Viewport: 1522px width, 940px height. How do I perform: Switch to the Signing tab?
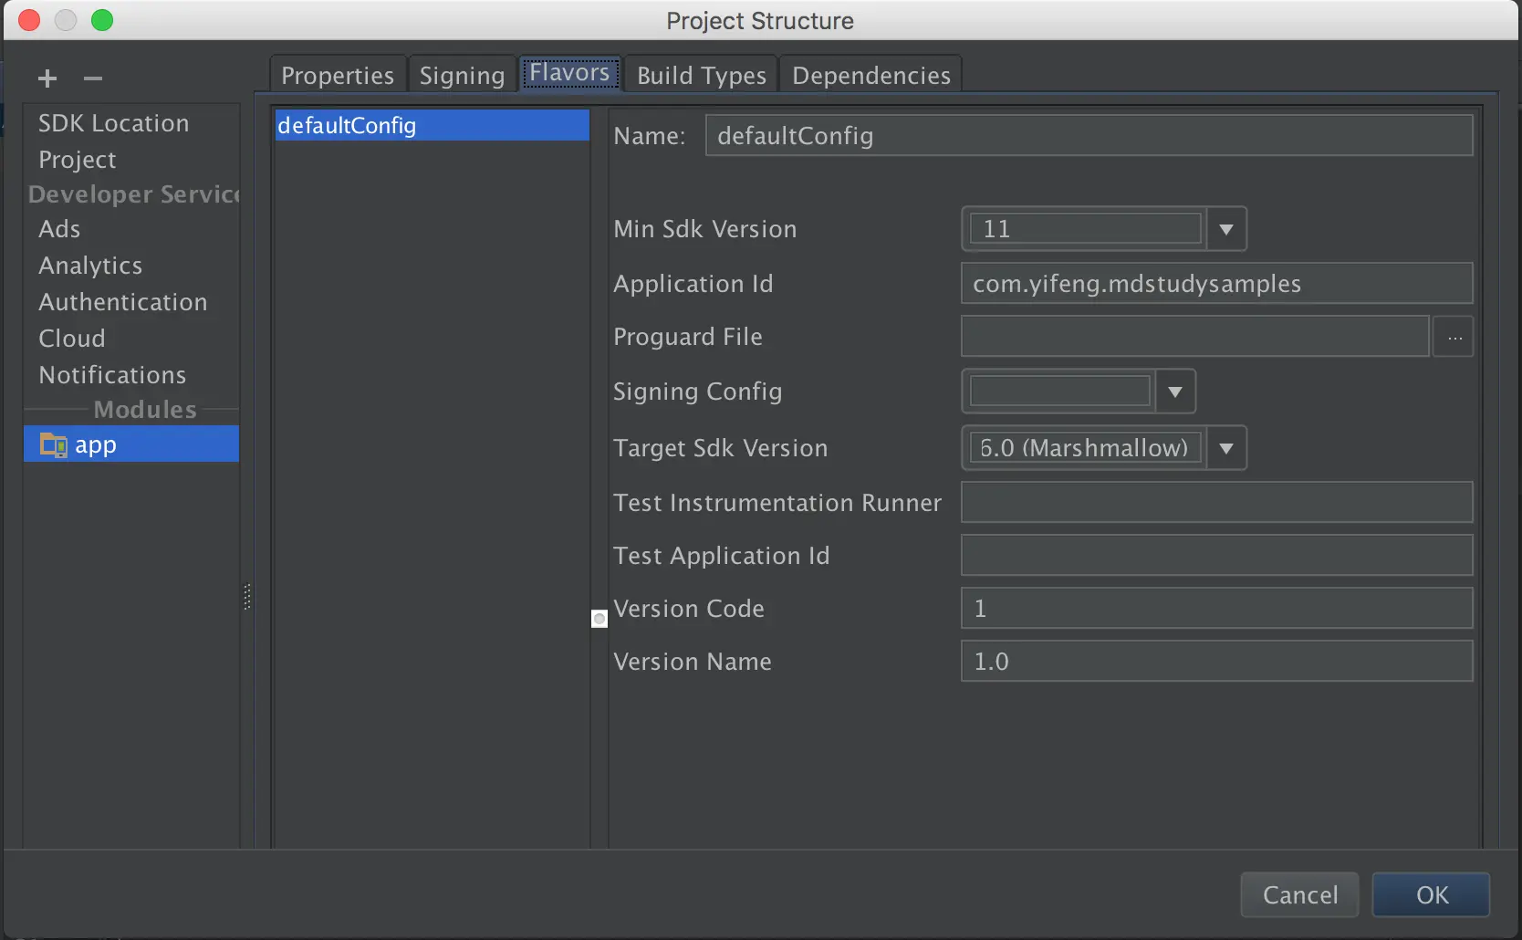[x=462, y=75]
